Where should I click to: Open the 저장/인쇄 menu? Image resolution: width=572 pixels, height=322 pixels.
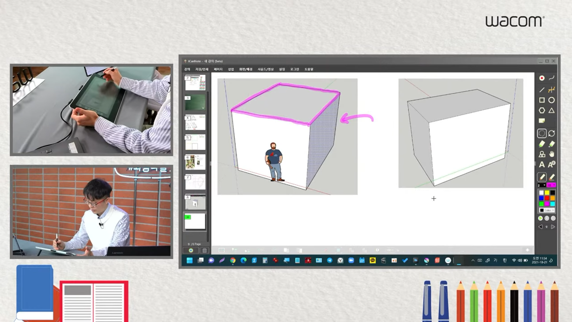[x=202, y=69]
